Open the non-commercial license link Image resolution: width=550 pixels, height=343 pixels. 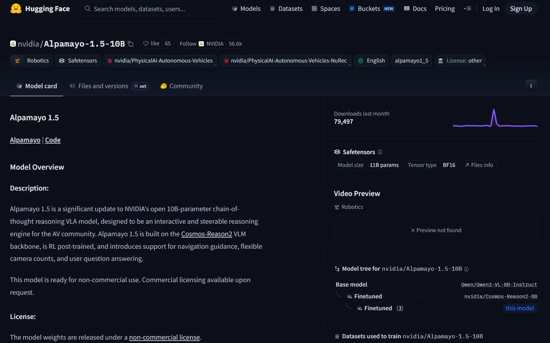[164, 337]
